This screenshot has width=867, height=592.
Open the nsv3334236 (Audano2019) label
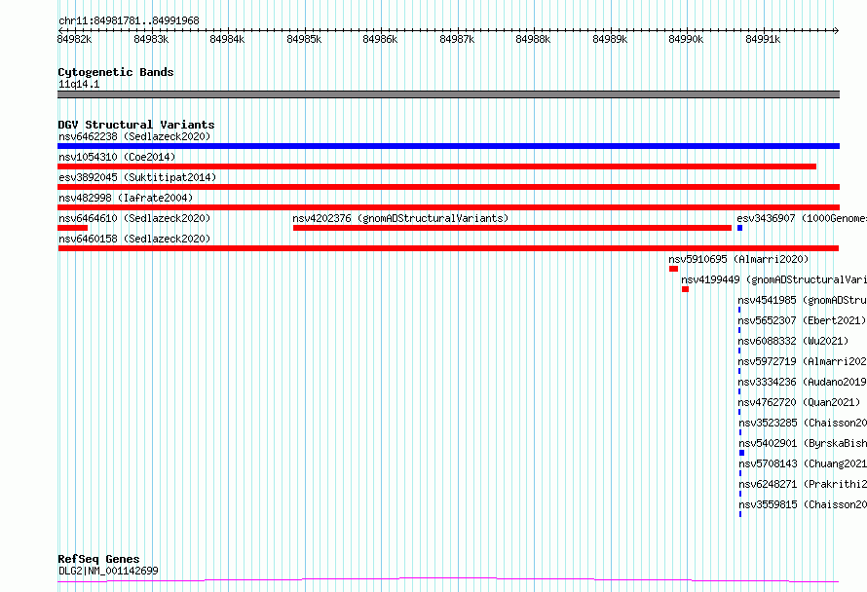tap(803, 382)
